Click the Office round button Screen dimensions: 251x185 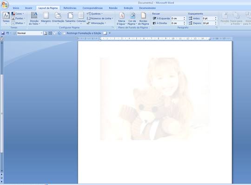click(x=5, y=5)
